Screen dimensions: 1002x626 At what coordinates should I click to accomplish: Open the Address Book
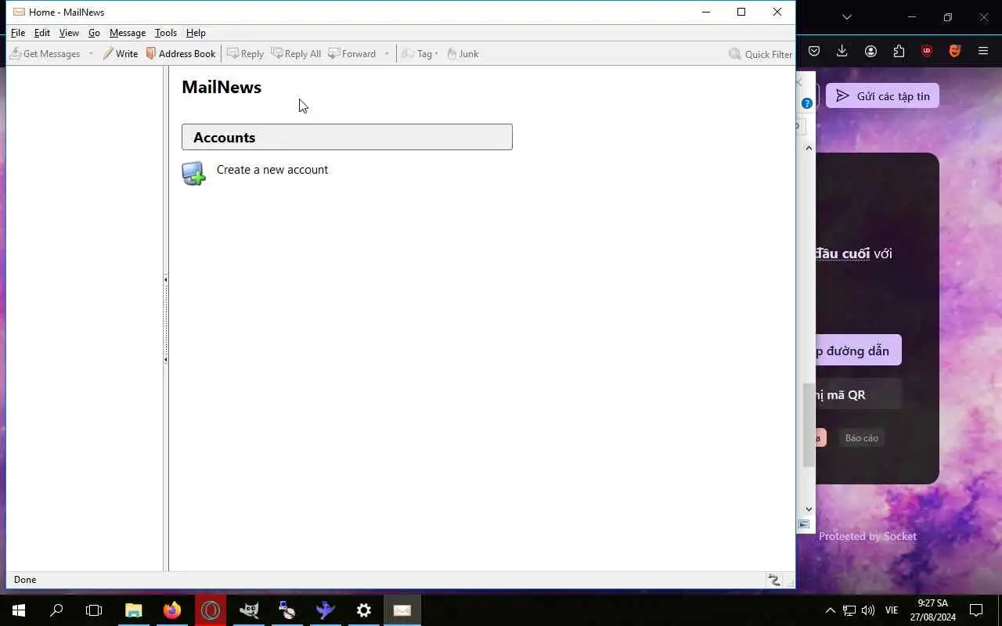pos(181,54)
